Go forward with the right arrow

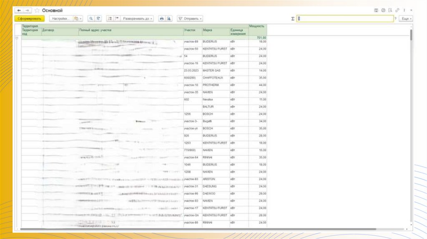tap(27, 10)
